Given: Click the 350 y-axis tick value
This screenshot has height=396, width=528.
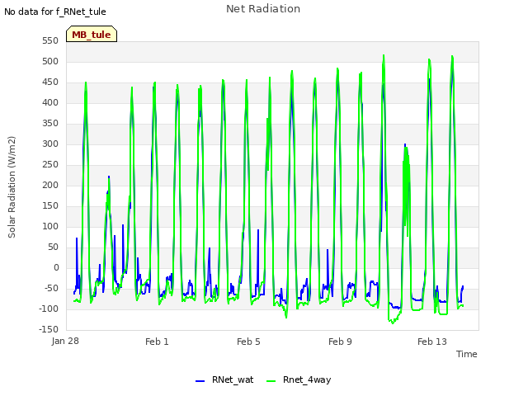Looking at the screenshot, I should coord(50,123).
